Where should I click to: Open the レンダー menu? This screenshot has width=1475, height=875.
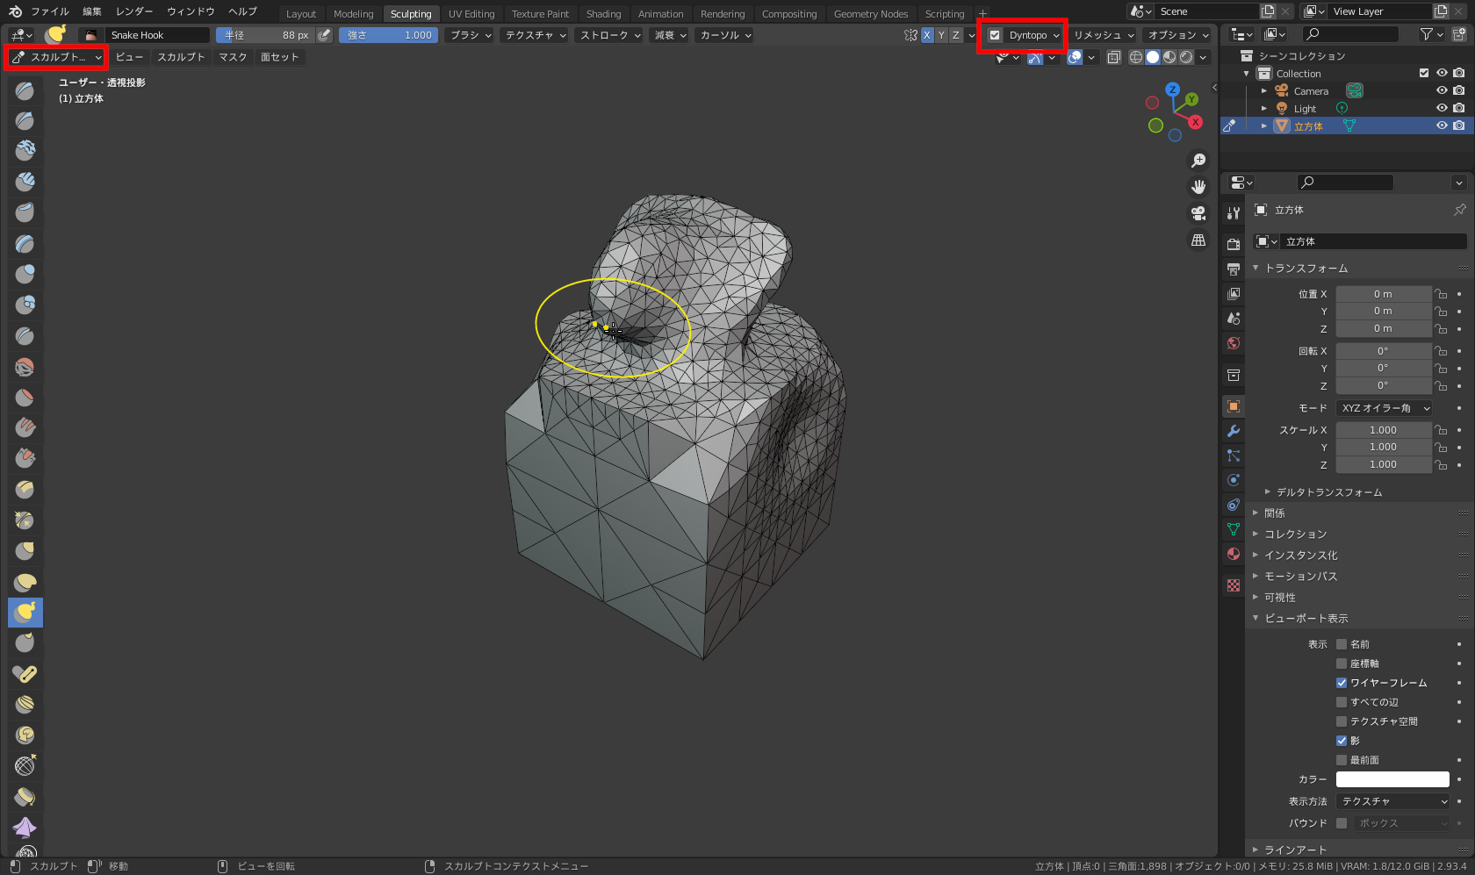(x=133, y=11)
